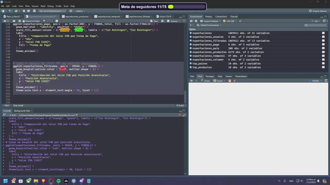Screen dimensions: 330x185
Task: Clear all plots using the broom icon
Action: coord(235,81)
